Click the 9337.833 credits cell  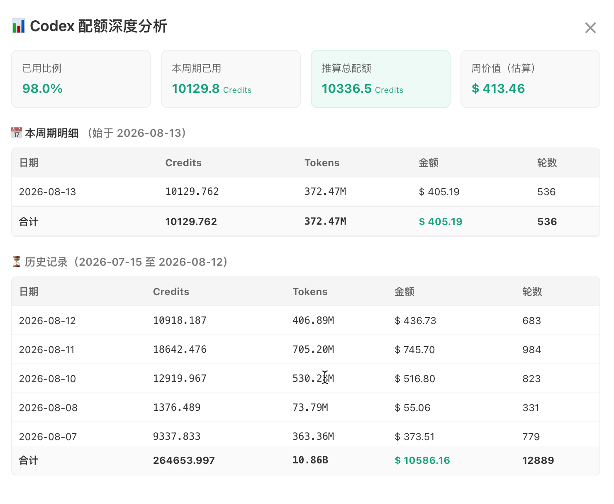tap(177, 436)
